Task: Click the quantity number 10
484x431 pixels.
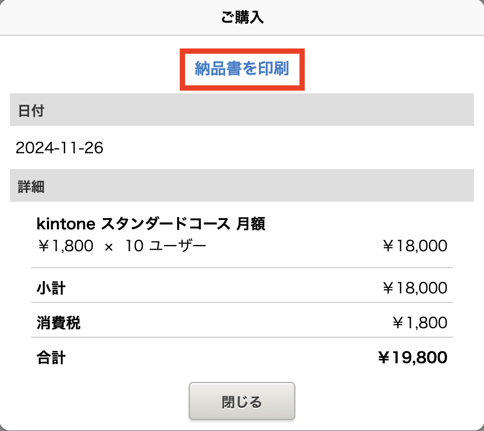Action: tap(134, 246)
